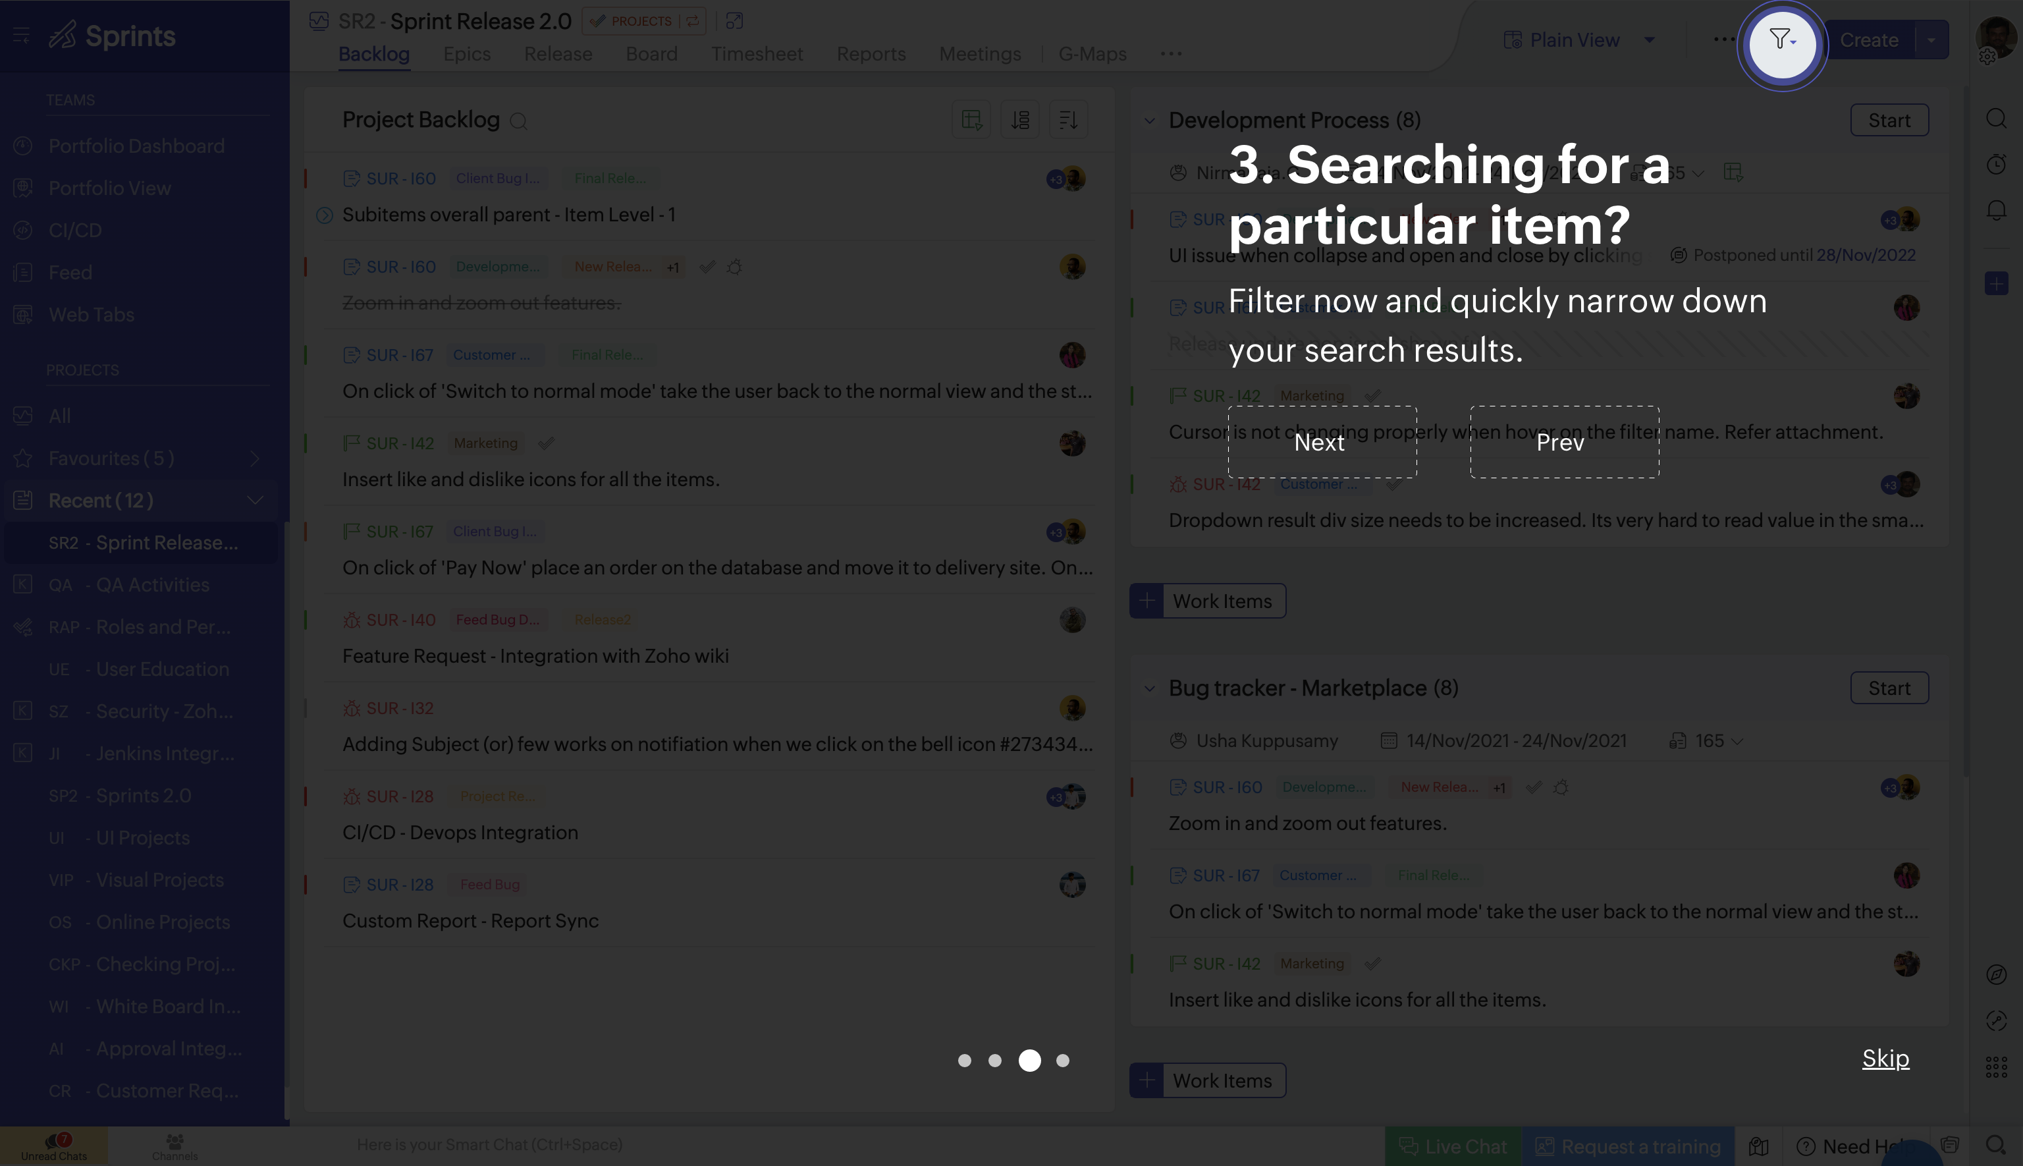Viewport: 2023px width, 1166px height.
Task: Click the Skip link
Action: (x=1885, y=1058)
